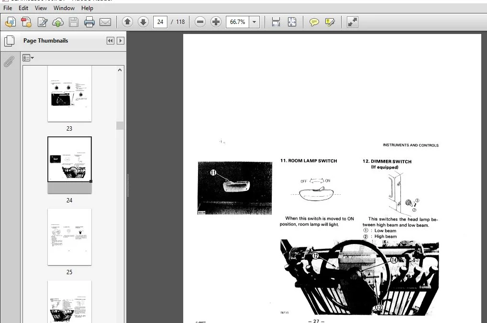Zoom out with the minus button
487x323 pixels.
(x=200, y=22)
